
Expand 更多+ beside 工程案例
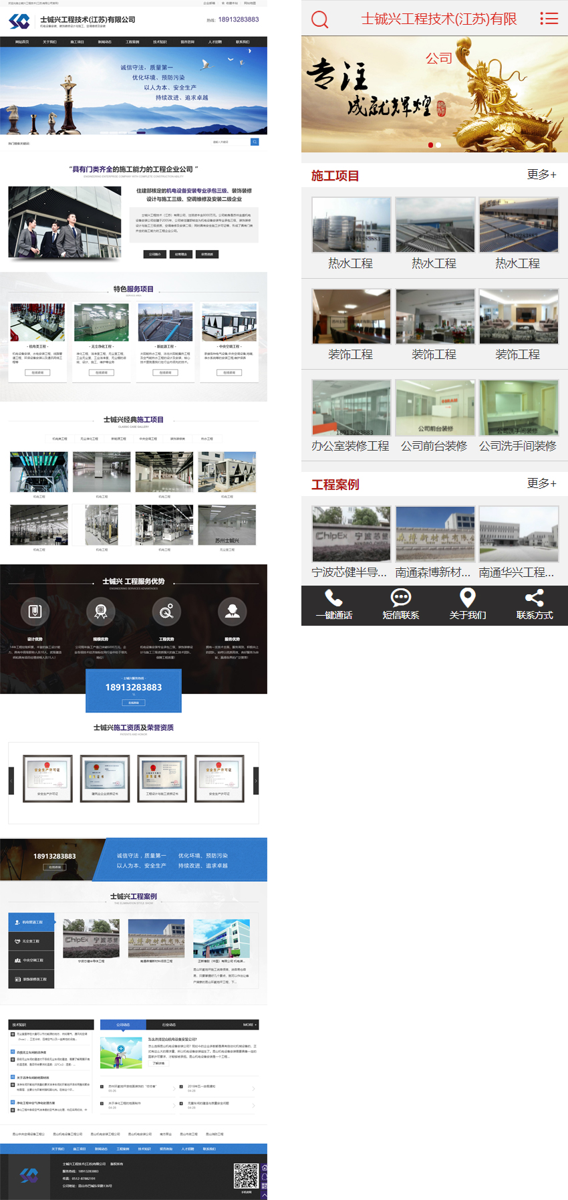[541, 483]
